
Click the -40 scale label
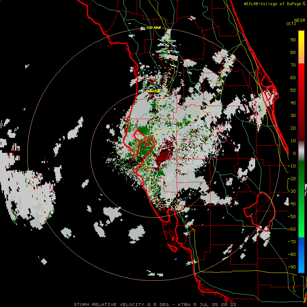coord(292,204)
